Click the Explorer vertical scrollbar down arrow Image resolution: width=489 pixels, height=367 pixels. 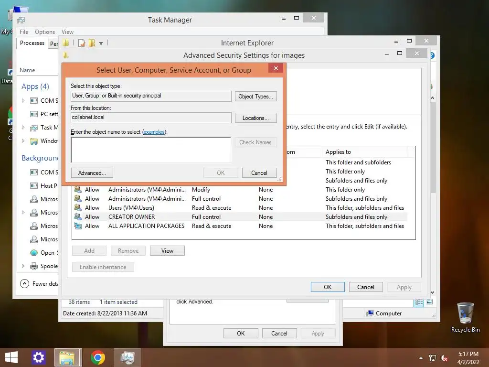point(433,292)
